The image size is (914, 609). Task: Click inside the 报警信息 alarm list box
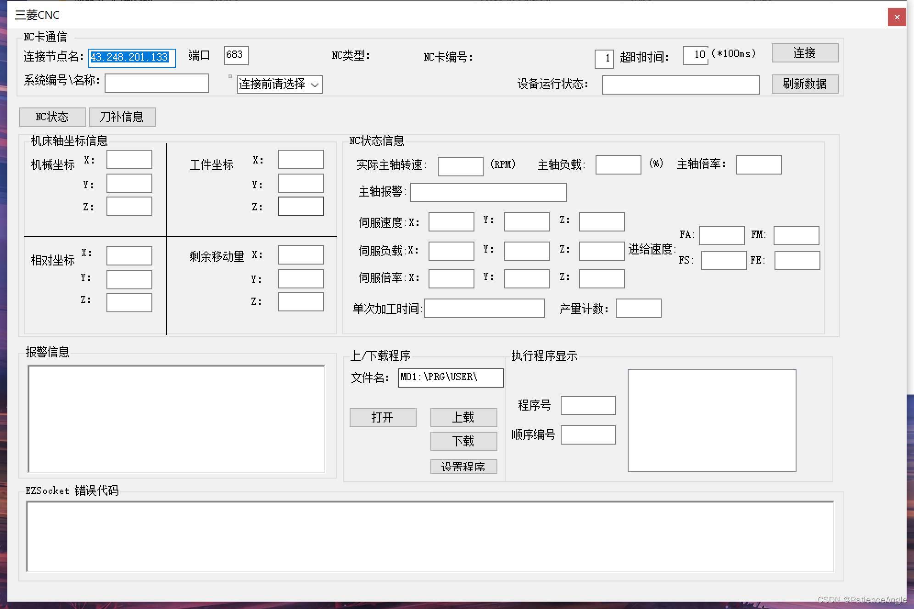click(176, 418)
